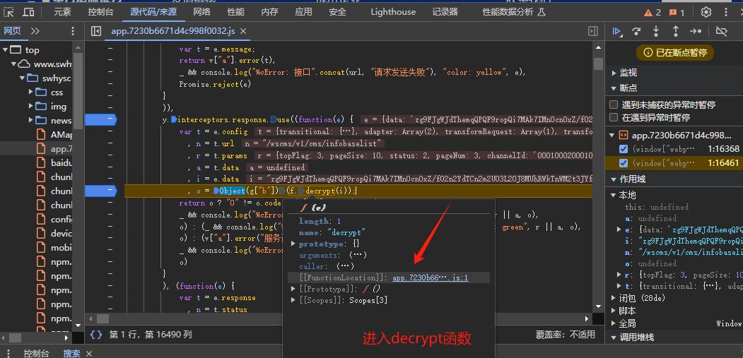The image size is (743, 358).
Task: Collapse the swhysc folder
Action: [x=22, y=78]
